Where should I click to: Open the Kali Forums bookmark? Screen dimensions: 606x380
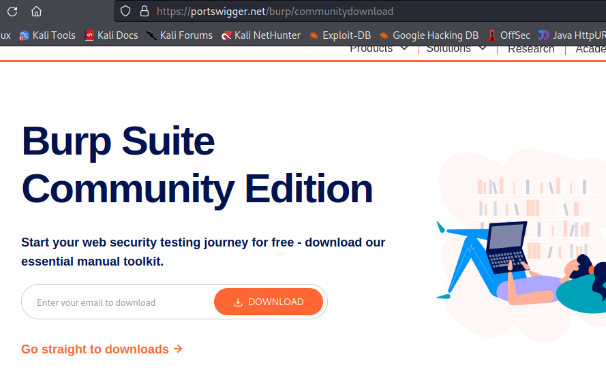point(179,35)
